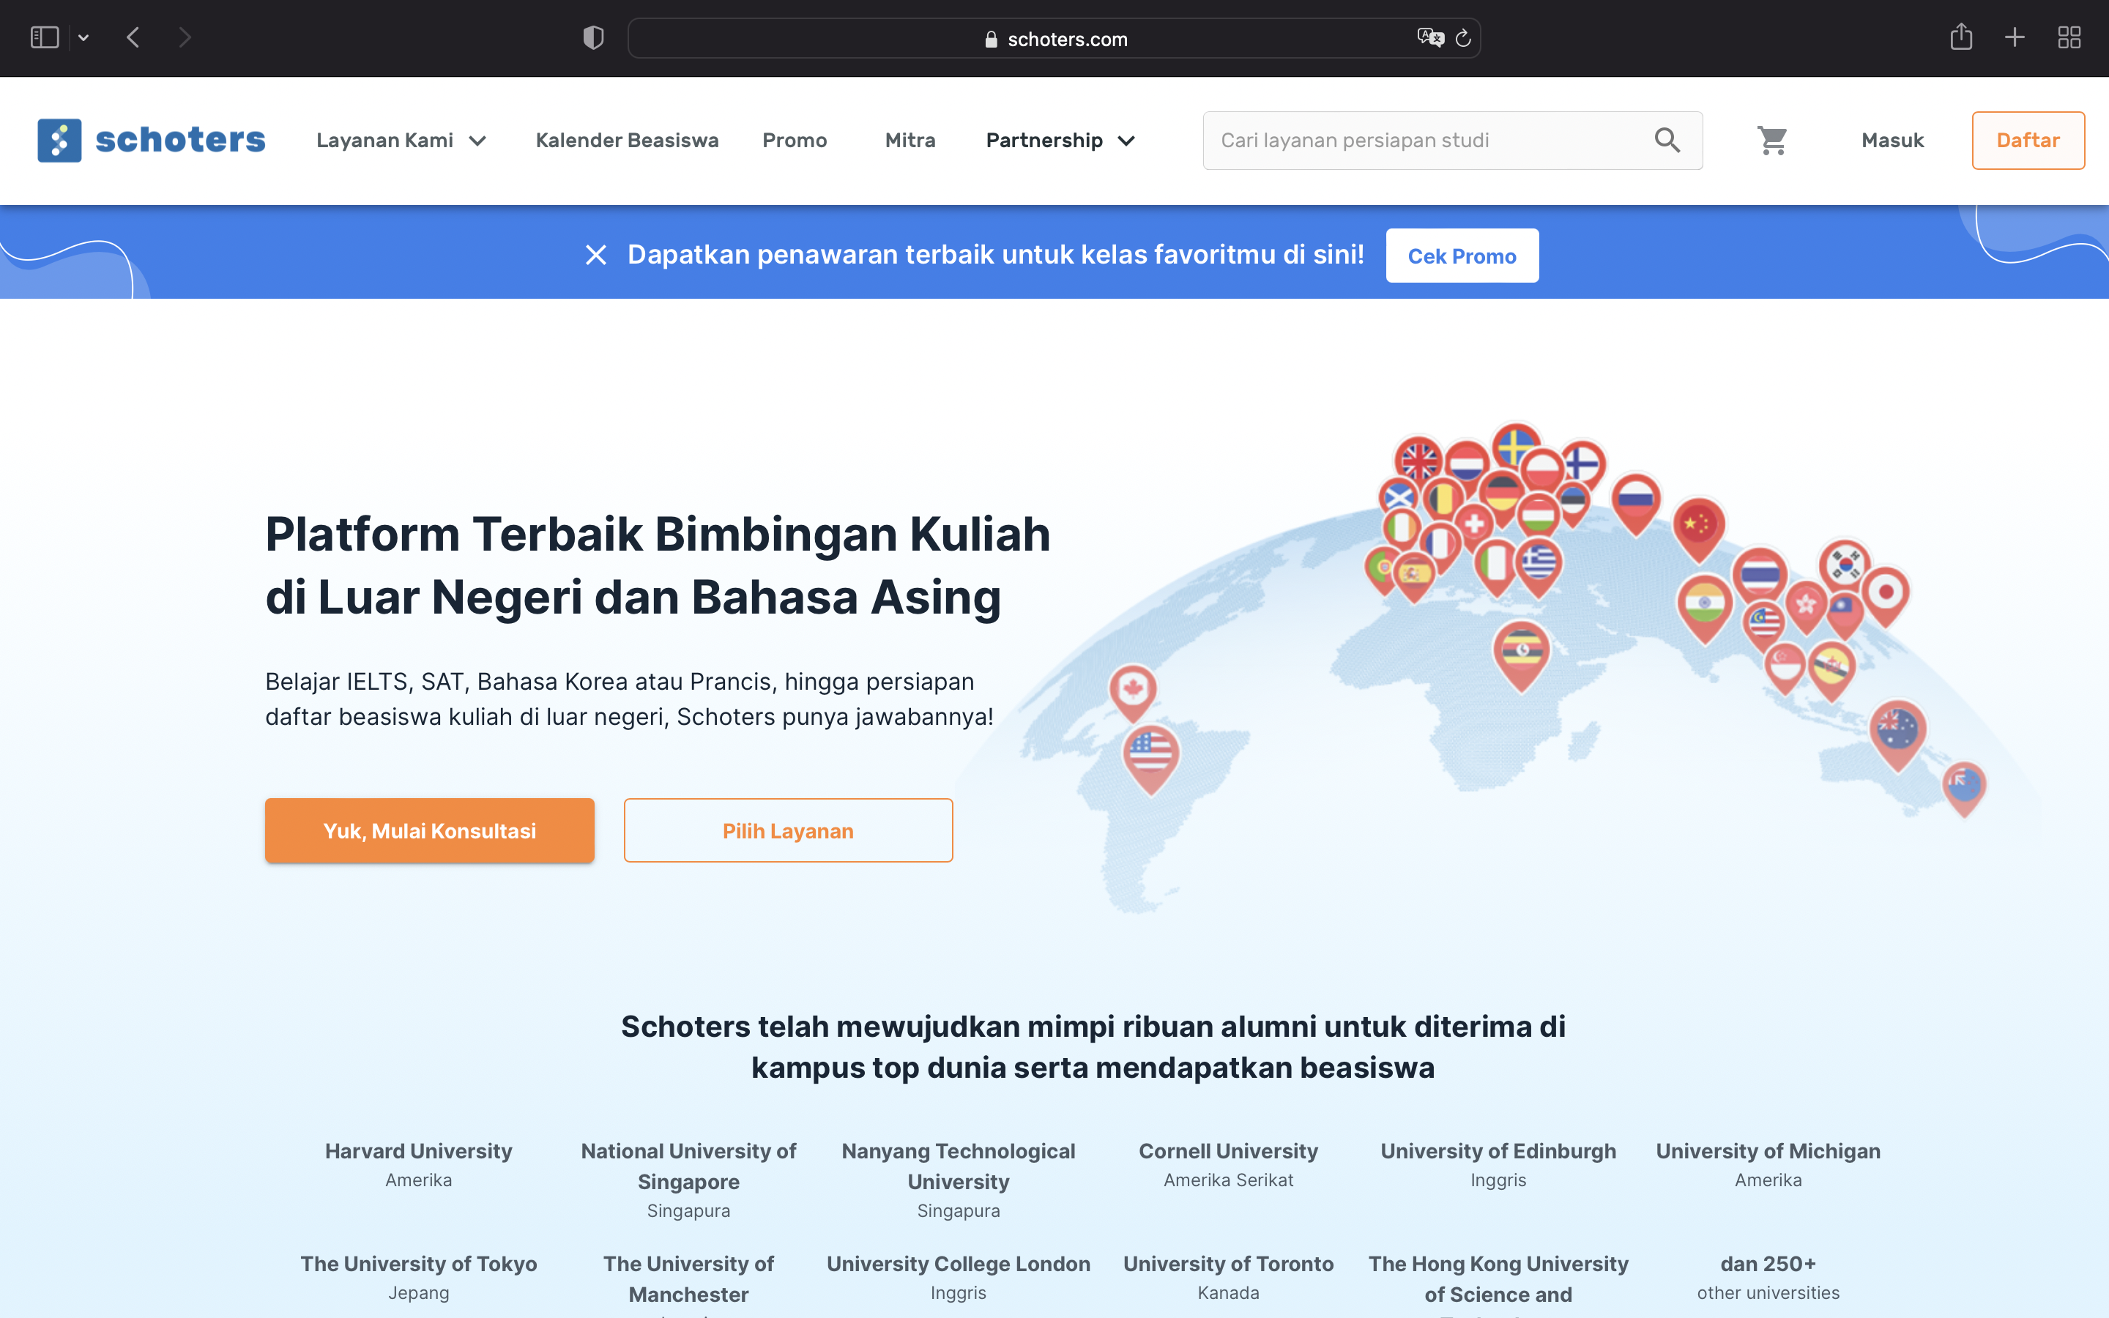Click the Daftar register button

coord(2028,141)
